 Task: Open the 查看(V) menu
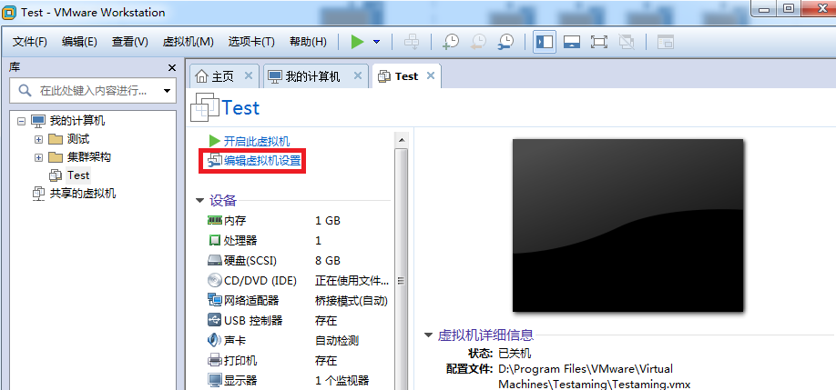129,42
